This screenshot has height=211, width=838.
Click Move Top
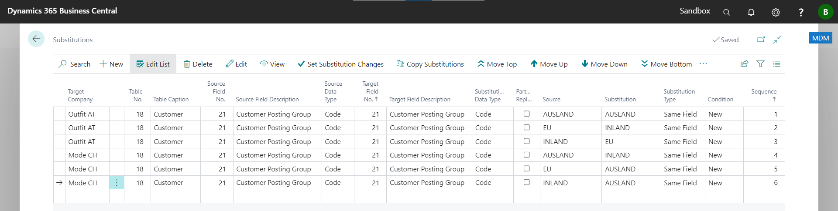(x=497, y=64)
